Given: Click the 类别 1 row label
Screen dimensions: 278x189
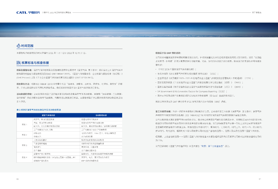Looking at the screenshot, I should [x=24, y=125].
